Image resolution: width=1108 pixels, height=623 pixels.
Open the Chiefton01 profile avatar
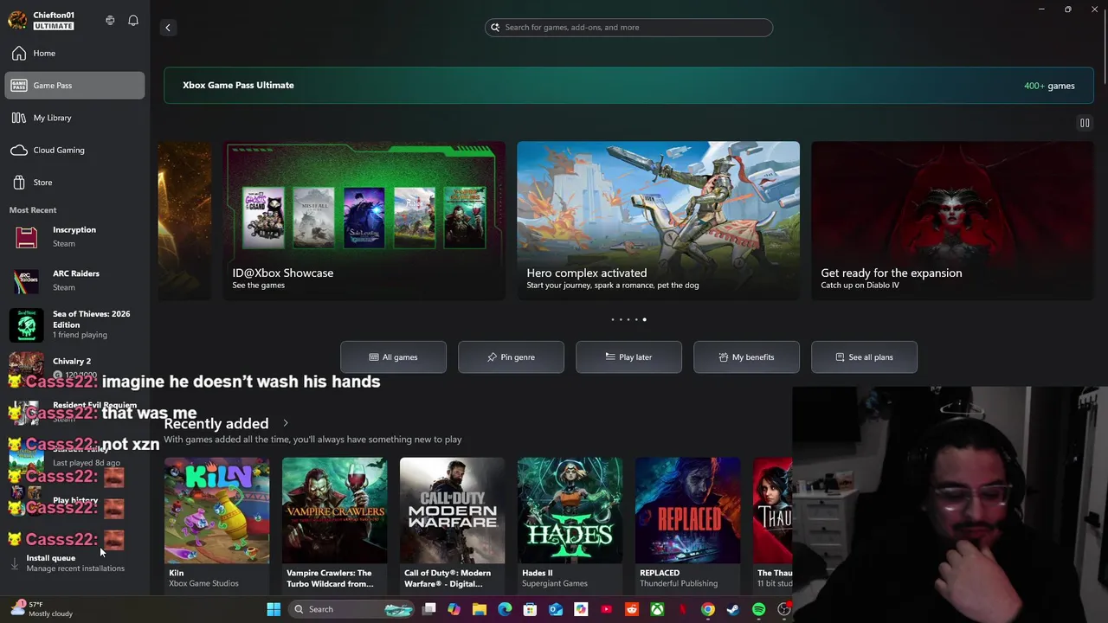click(x=17, y=20)
